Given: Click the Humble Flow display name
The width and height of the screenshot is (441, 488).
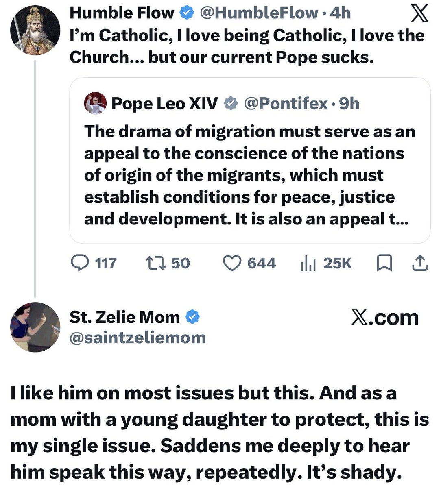Looking at the screenshot, I should click(x=122, y=13).
